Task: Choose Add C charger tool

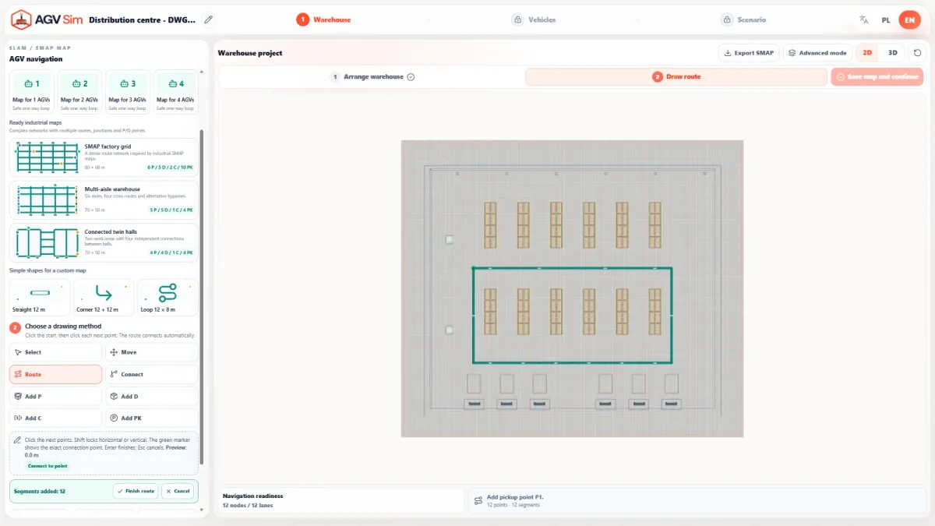Action: (x=55, y=418)
